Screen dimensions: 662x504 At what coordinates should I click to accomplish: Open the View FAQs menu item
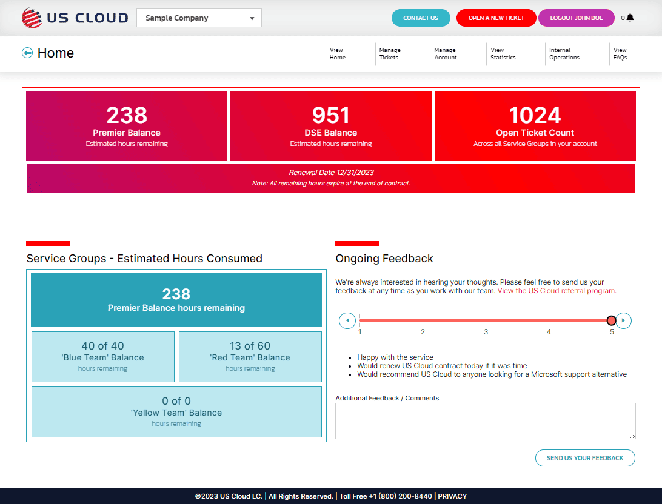point(620,53)
